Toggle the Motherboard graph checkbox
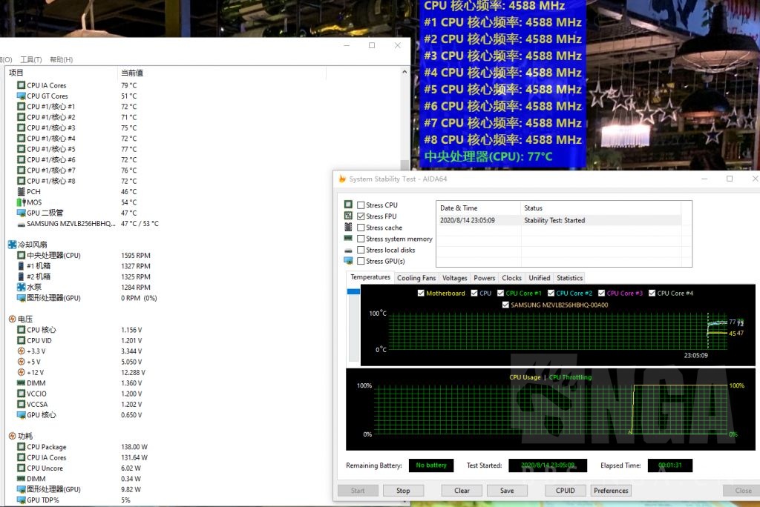Viewport: 760px width, 507px height. (x=421, y=294)
